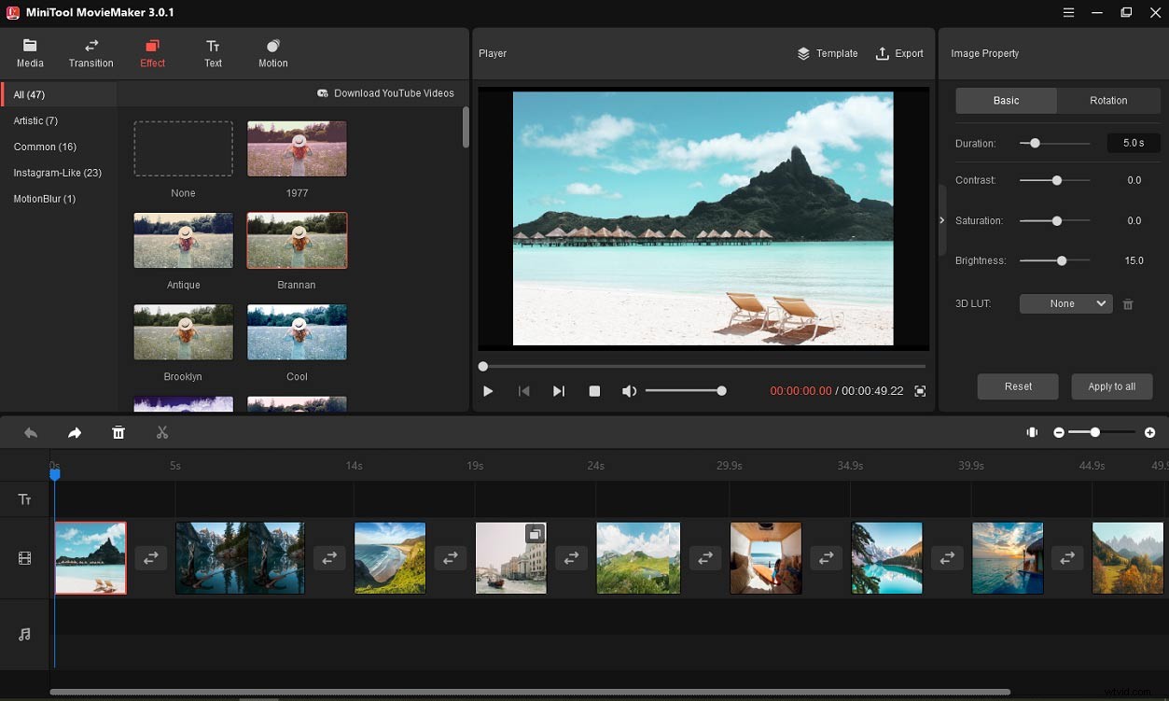Enter fullscreen preview mode
The width and height of the screenshot is (1169, 701).
[919, 391]
